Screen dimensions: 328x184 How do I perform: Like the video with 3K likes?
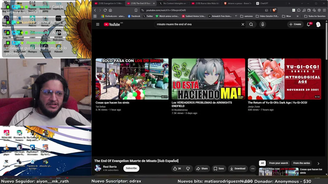point(177,168)
